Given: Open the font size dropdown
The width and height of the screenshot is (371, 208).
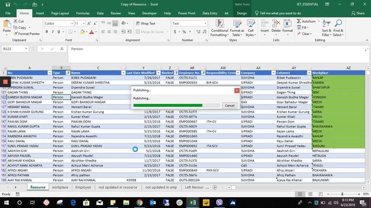Looking at the screenshot, I should click(x=83, y=23).
